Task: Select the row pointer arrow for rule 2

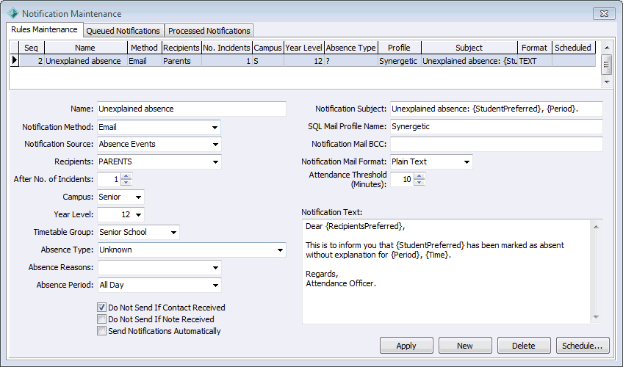Action: click(x=15, y=61)
